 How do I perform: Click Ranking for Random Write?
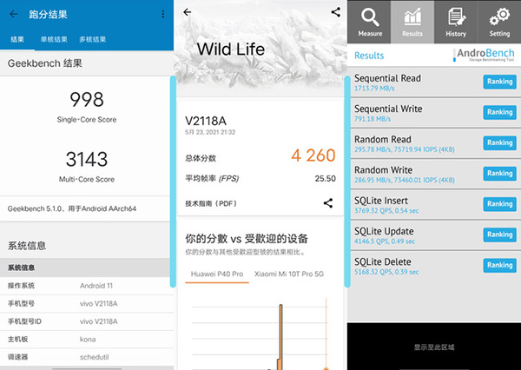click(499, 174)
